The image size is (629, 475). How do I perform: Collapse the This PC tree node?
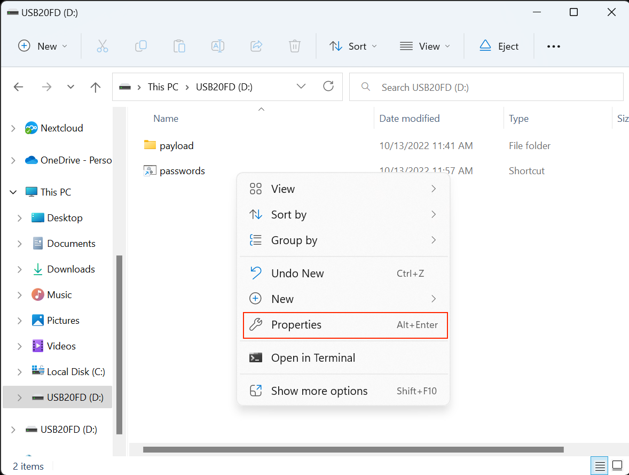[13, 192]
